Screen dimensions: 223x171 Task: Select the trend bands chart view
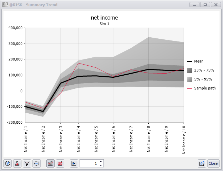coord(50,163)
